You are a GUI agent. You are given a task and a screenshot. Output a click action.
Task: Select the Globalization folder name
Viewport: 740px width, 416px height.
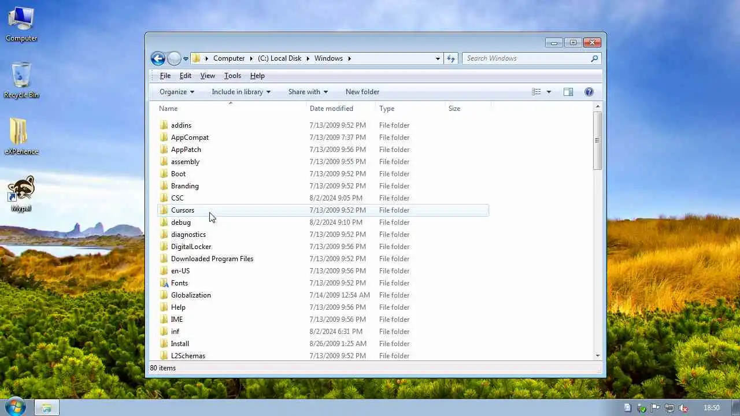click(191, 295)
